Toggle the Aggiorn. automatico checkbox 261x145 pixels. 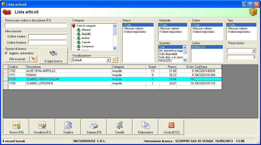coord(6,53)
